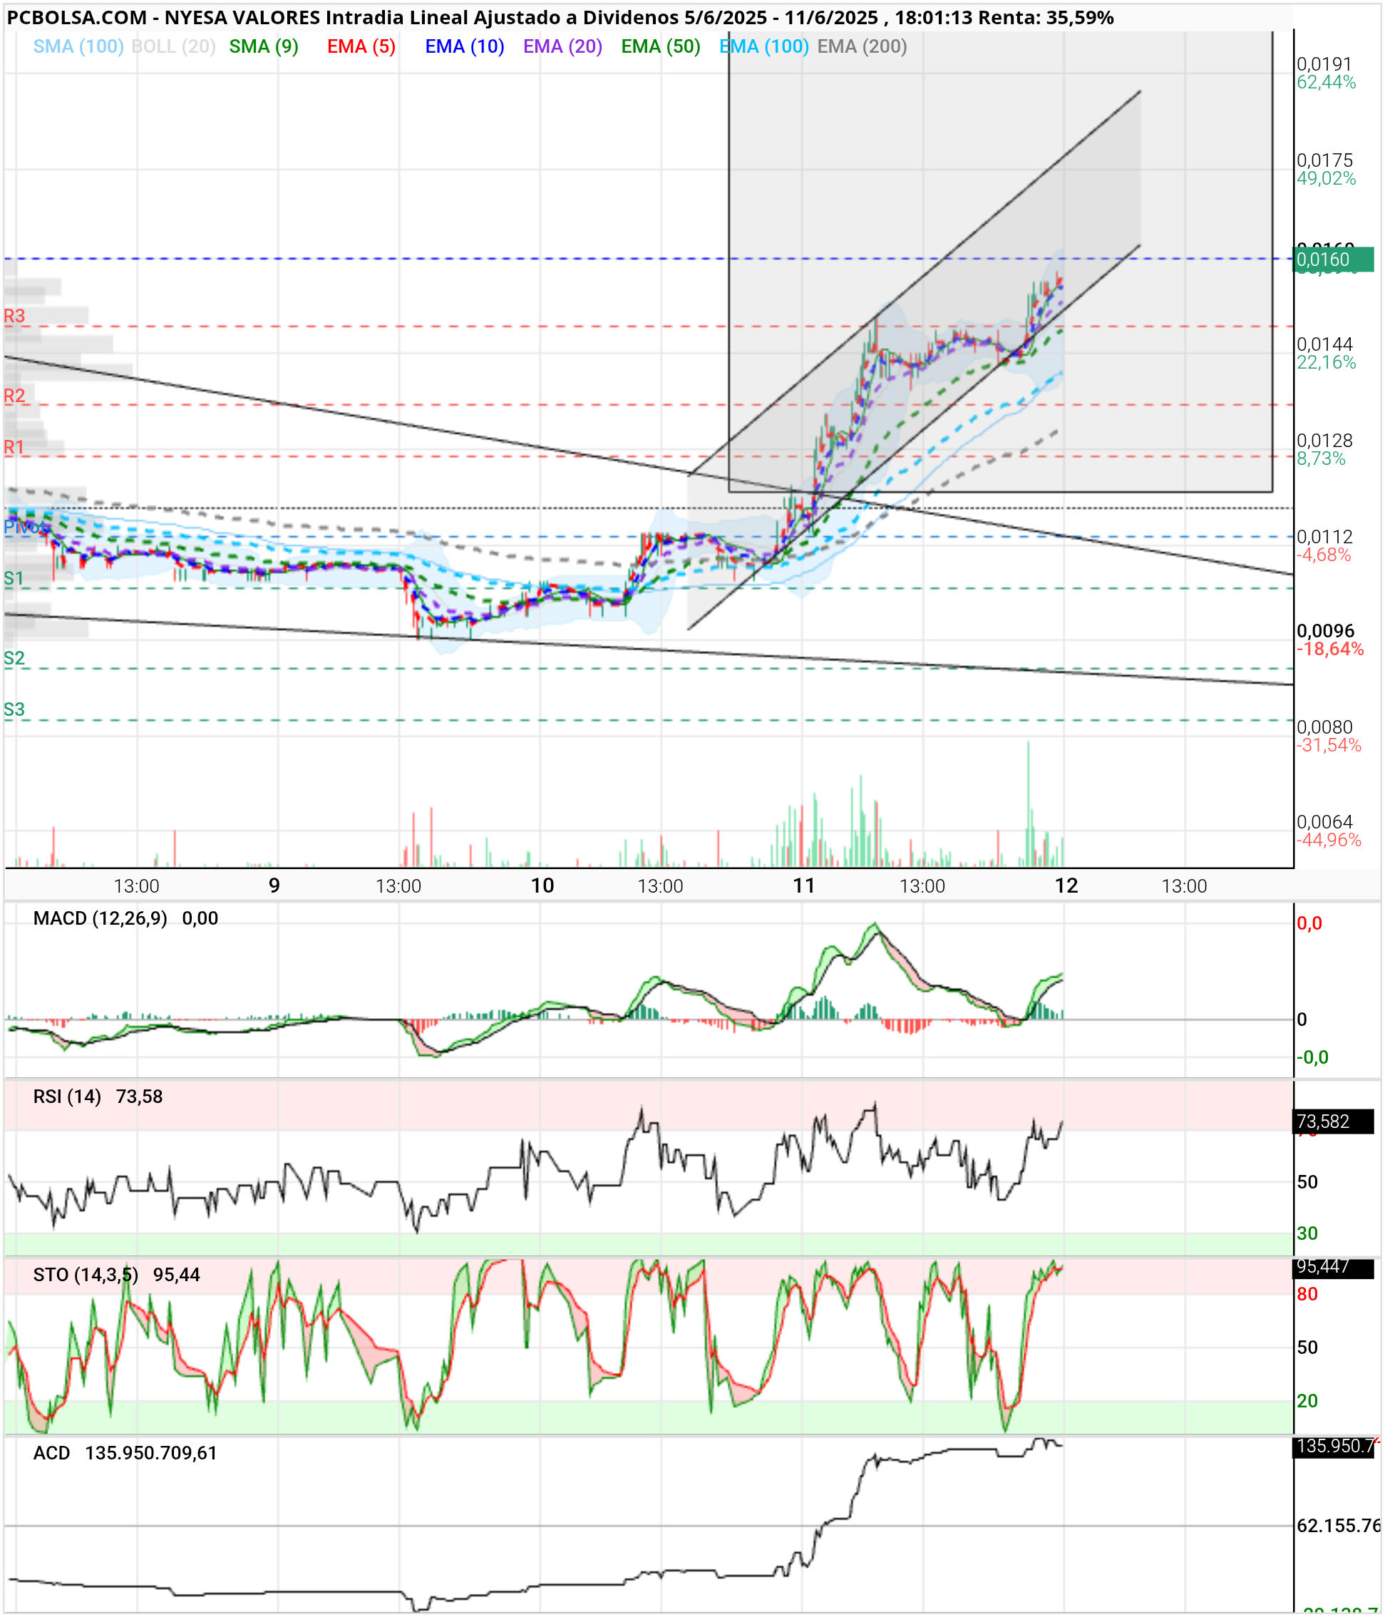Click the S3 support level label
This screenshot has width=1385, height=1617.
pos(14,709)
